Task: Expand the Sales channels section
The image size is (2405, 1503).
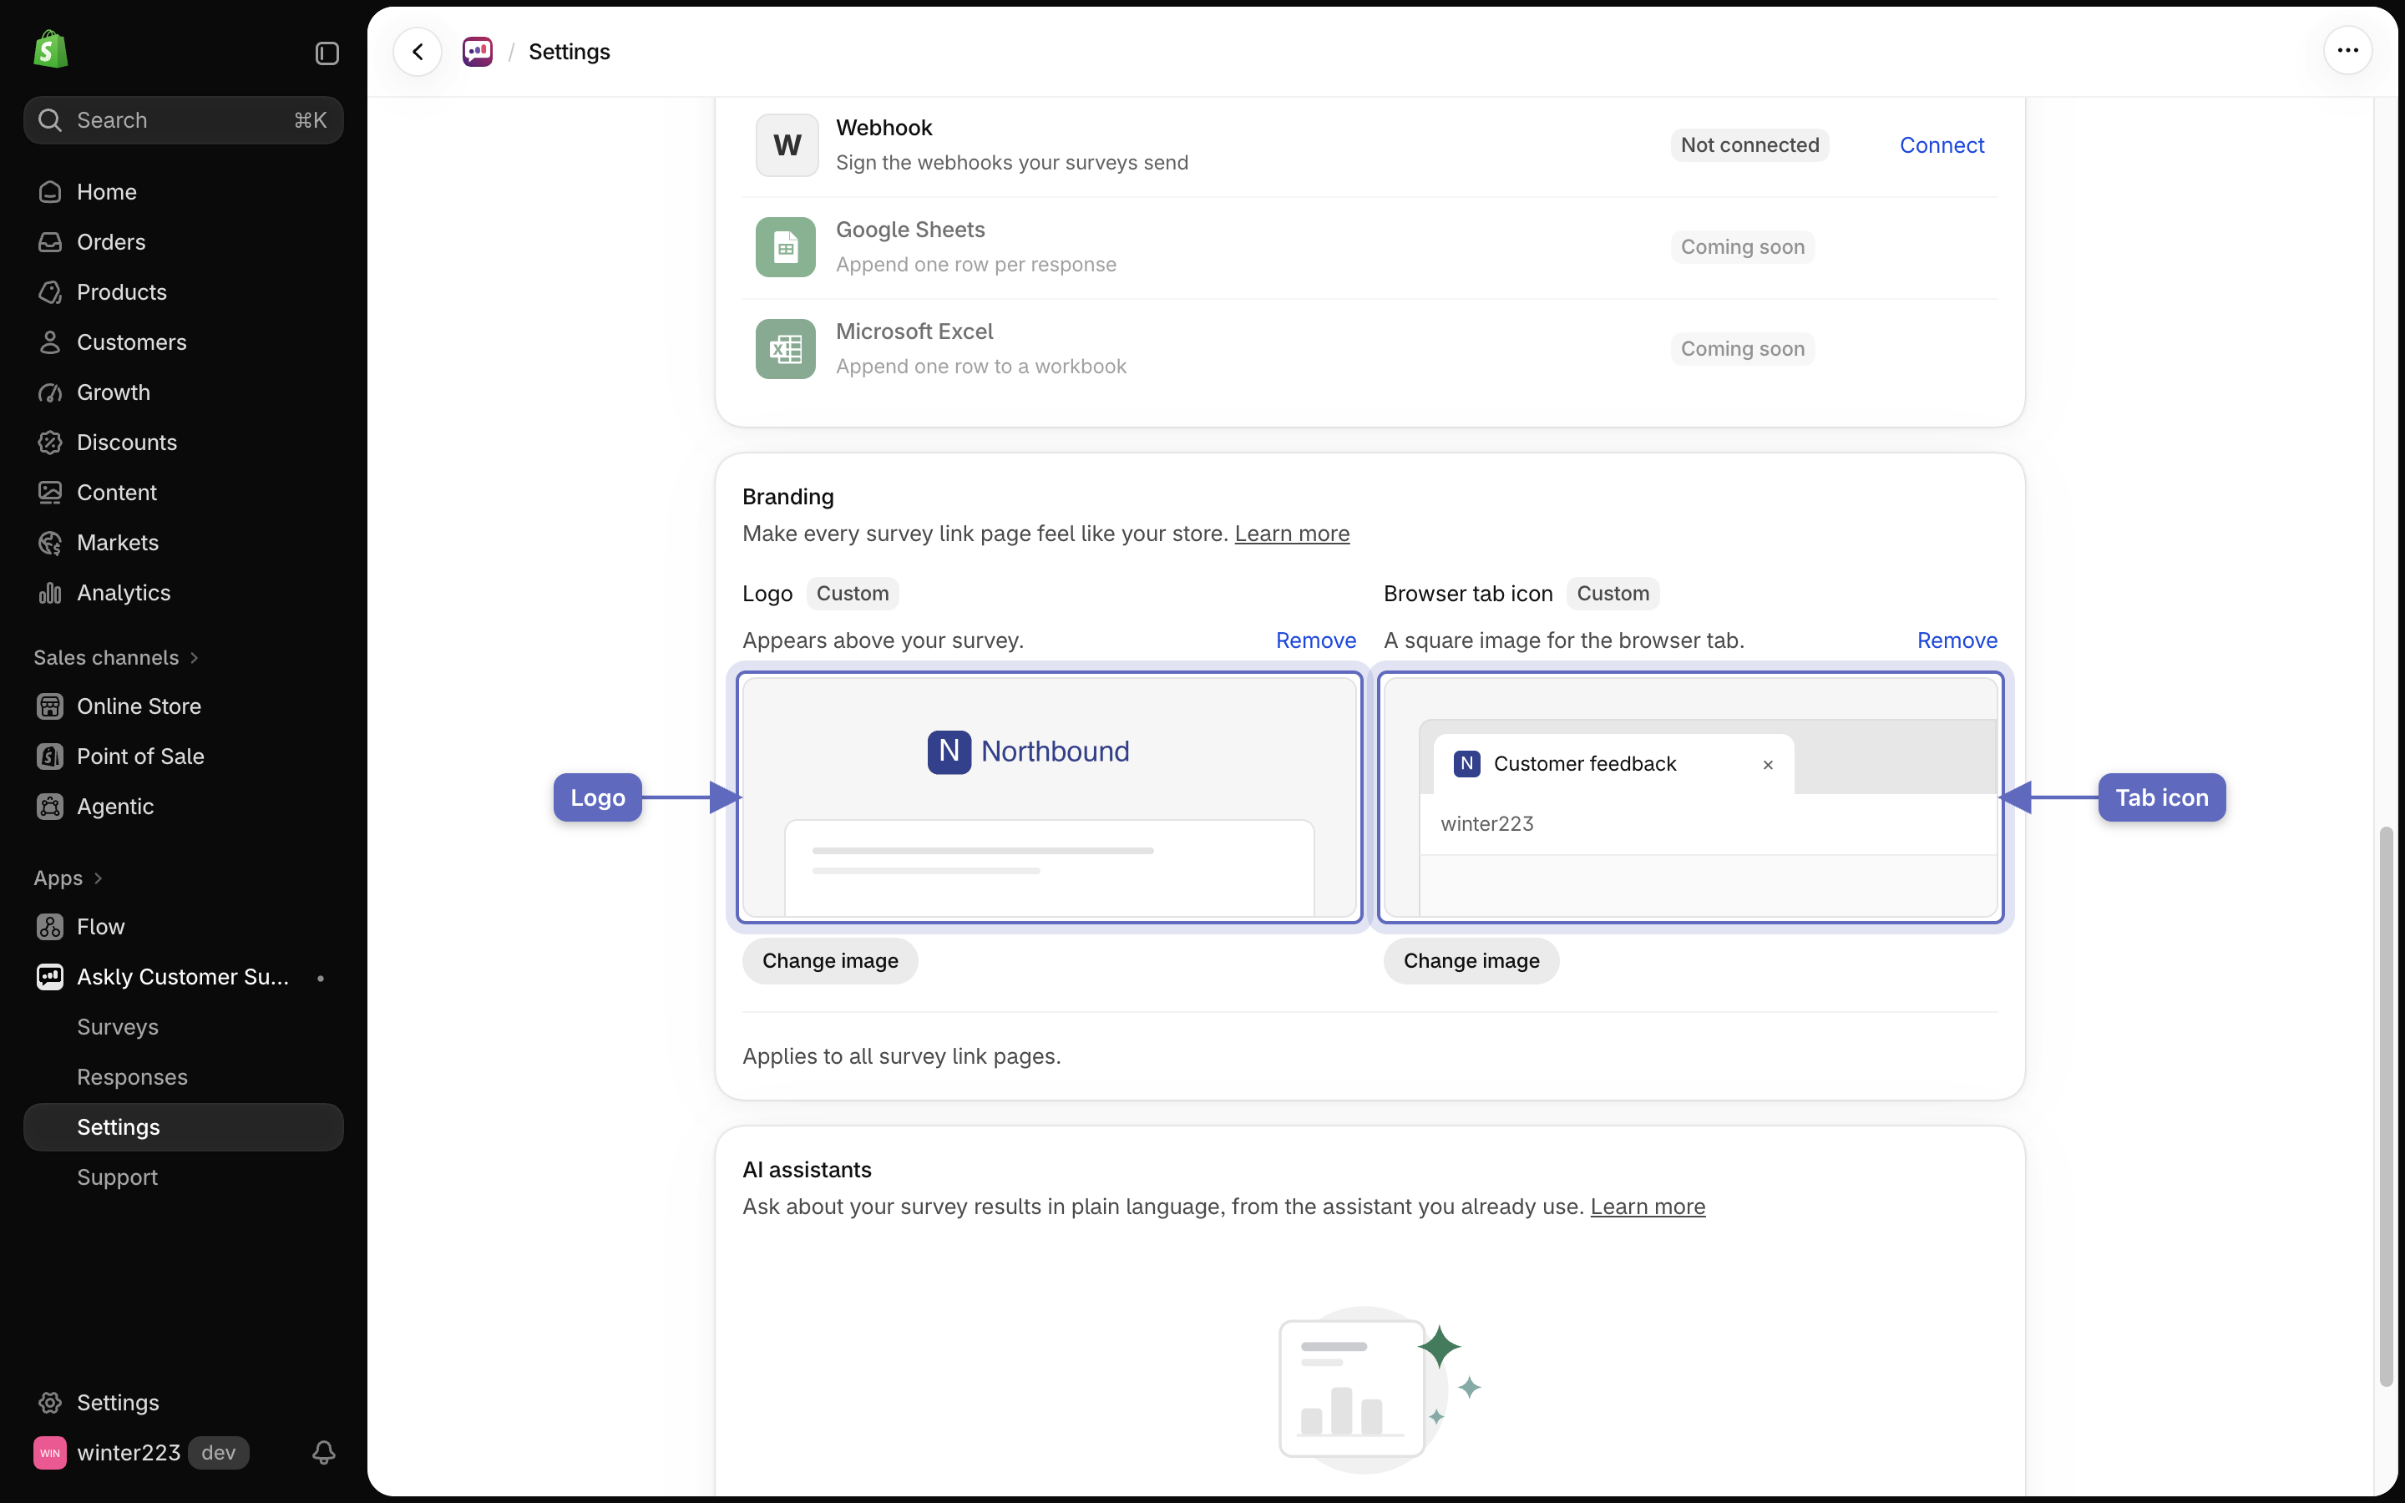Action: [x=116, y=658]
